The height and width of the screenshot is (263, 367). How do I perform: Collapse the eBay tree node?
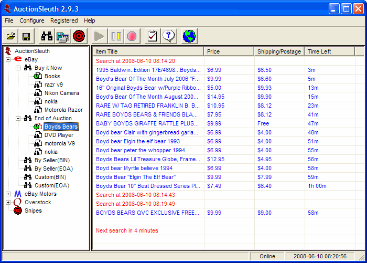8,59
